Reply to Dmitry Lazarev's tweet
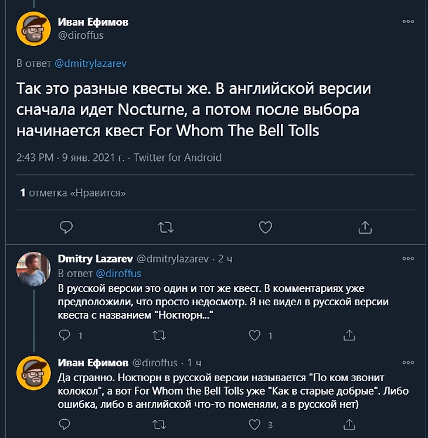The width and height of the screenshot is (428, 438). [66, 336]
